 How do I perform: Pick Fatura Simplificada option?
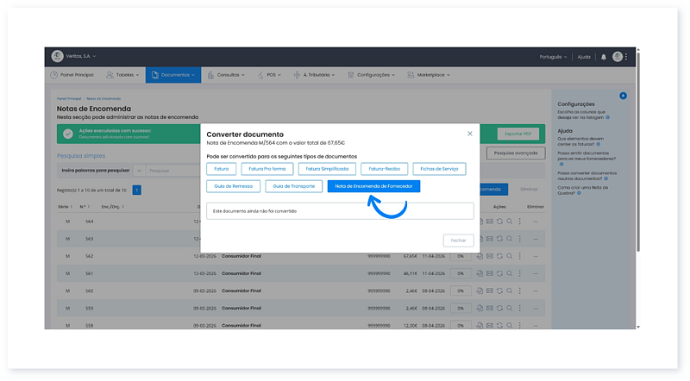(327, 169)
